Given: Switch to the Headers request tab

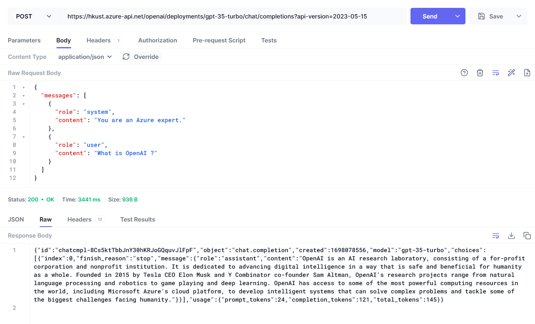Looking at the screenshot, I should (98, 40).
